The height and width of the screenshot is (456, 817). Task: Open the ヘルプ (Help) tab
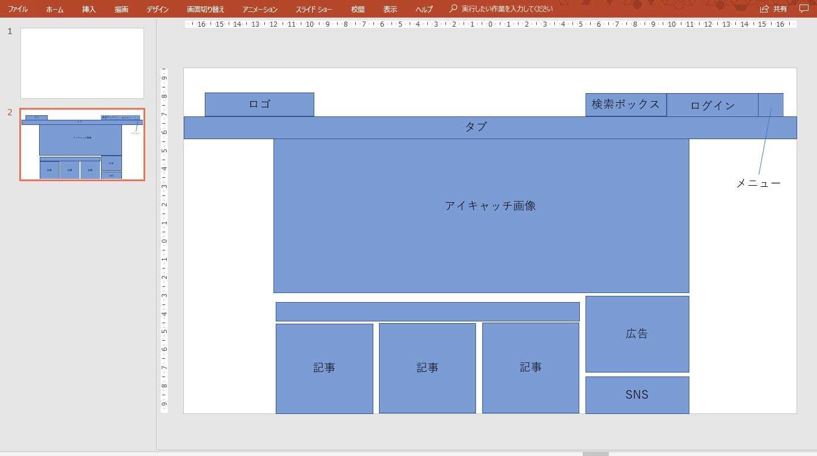(x=424, y=9)
